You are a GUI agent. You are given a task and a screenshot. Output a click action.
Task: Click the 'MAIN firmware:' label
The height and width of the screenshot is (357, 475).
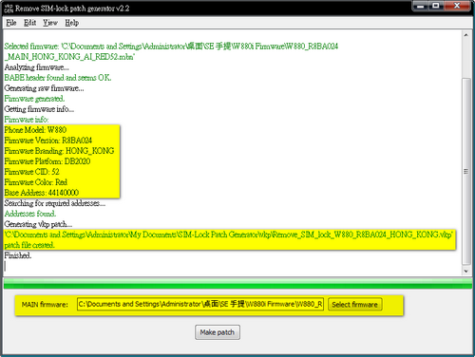point(45,305)
